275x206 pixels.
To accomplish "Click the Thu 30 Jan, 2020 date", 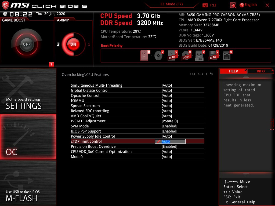I will click(50, 14).
